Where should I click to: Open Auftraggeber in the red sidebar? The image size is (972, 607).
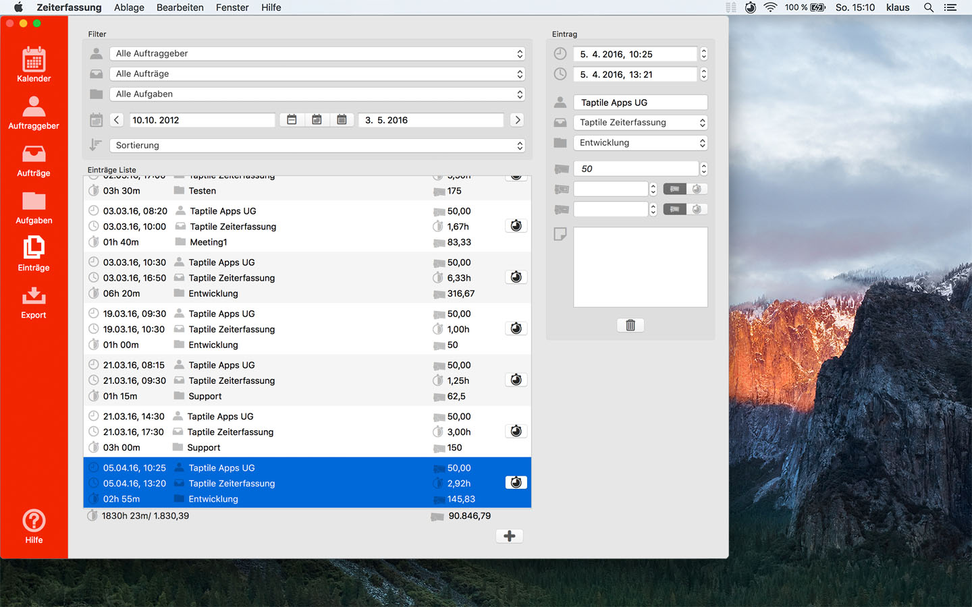click(34, 112)
